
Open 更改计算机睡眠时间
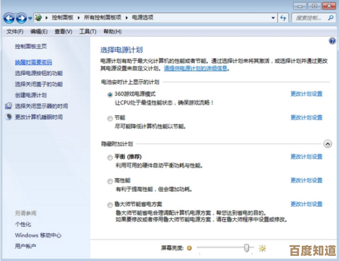tap(38, 117)
